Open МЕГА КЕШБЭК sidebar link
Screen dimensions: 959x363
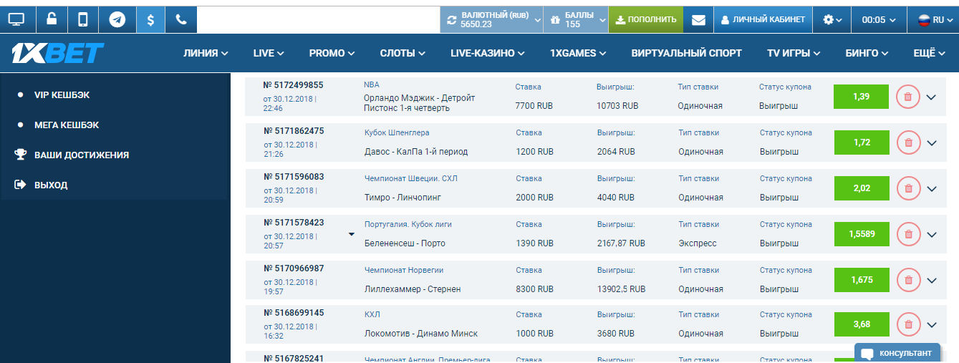pos(67,125)
